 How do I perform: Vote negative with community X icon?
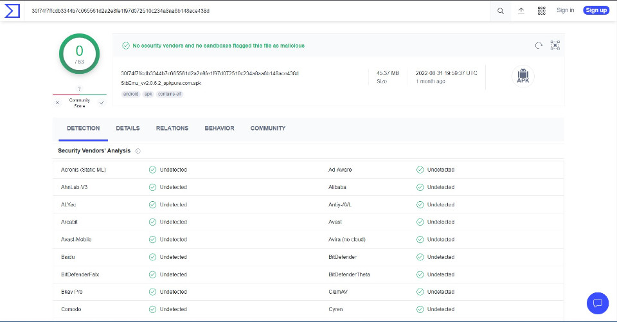(x=57, y=103)
